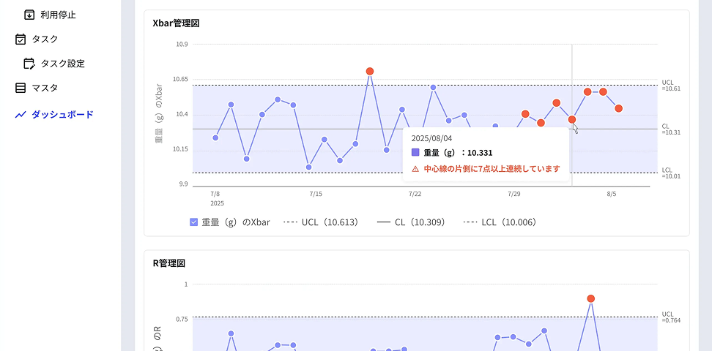The width and height of the screenshot is (712, 351).
Task: Click the first data point of Xbar chart near 7/8
Action: [x=215, y=138]
